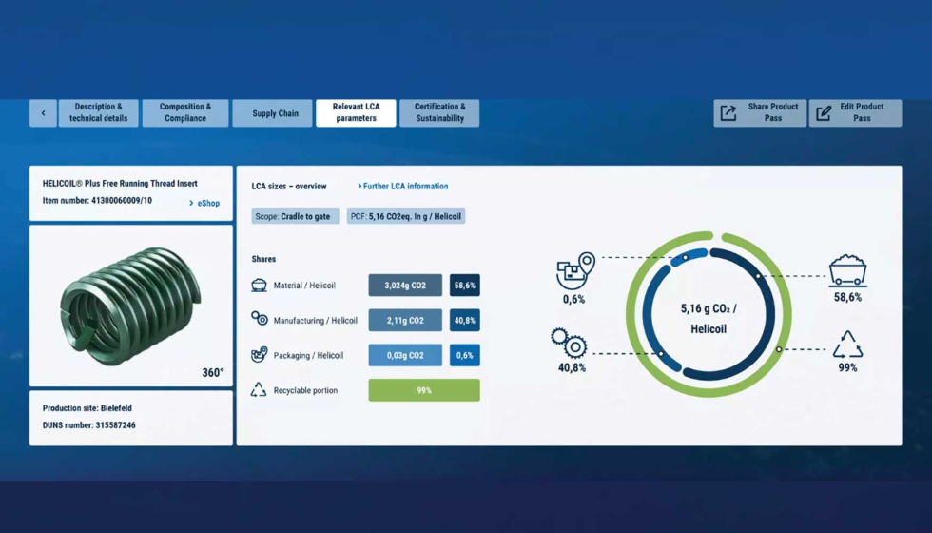Click the mining cart icon showing 58,6%
The width and height of the screenshot is (932, 533).
pos(847,270)
